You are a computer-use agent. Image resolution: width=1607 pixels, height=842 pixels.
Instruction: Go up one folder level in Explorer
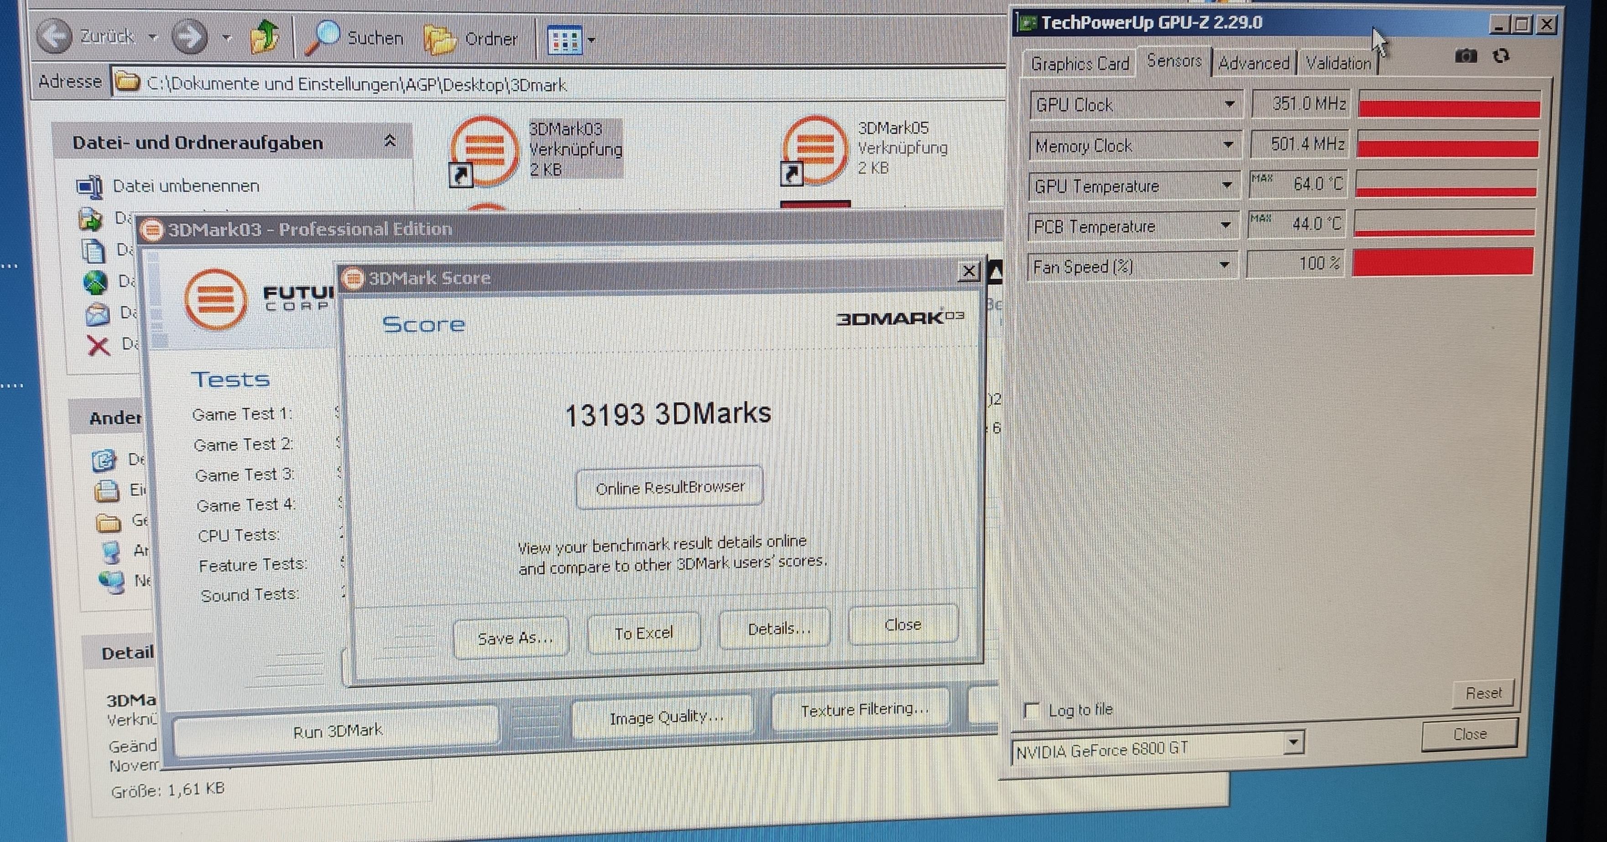(265, 37)
